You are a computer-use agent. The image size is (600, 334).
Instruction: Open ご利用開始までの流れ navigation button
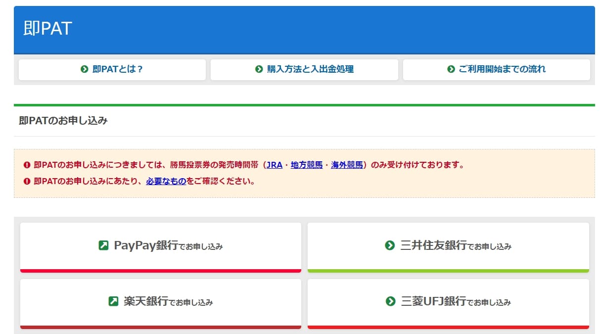pyautogui.click(x=497, y=69)
